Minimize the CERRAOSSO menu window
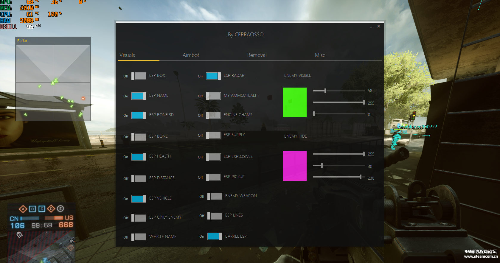 tap(371, 27)
